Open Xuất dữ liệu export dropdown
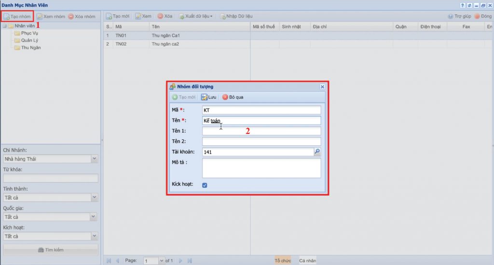This screenshot has width=494, height=265. [196, 16]
